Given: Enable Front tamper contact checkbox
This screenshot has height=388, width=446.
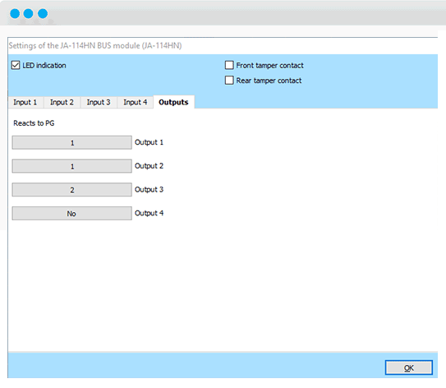Looking at the screenshot, I should (x=229, y=65).
